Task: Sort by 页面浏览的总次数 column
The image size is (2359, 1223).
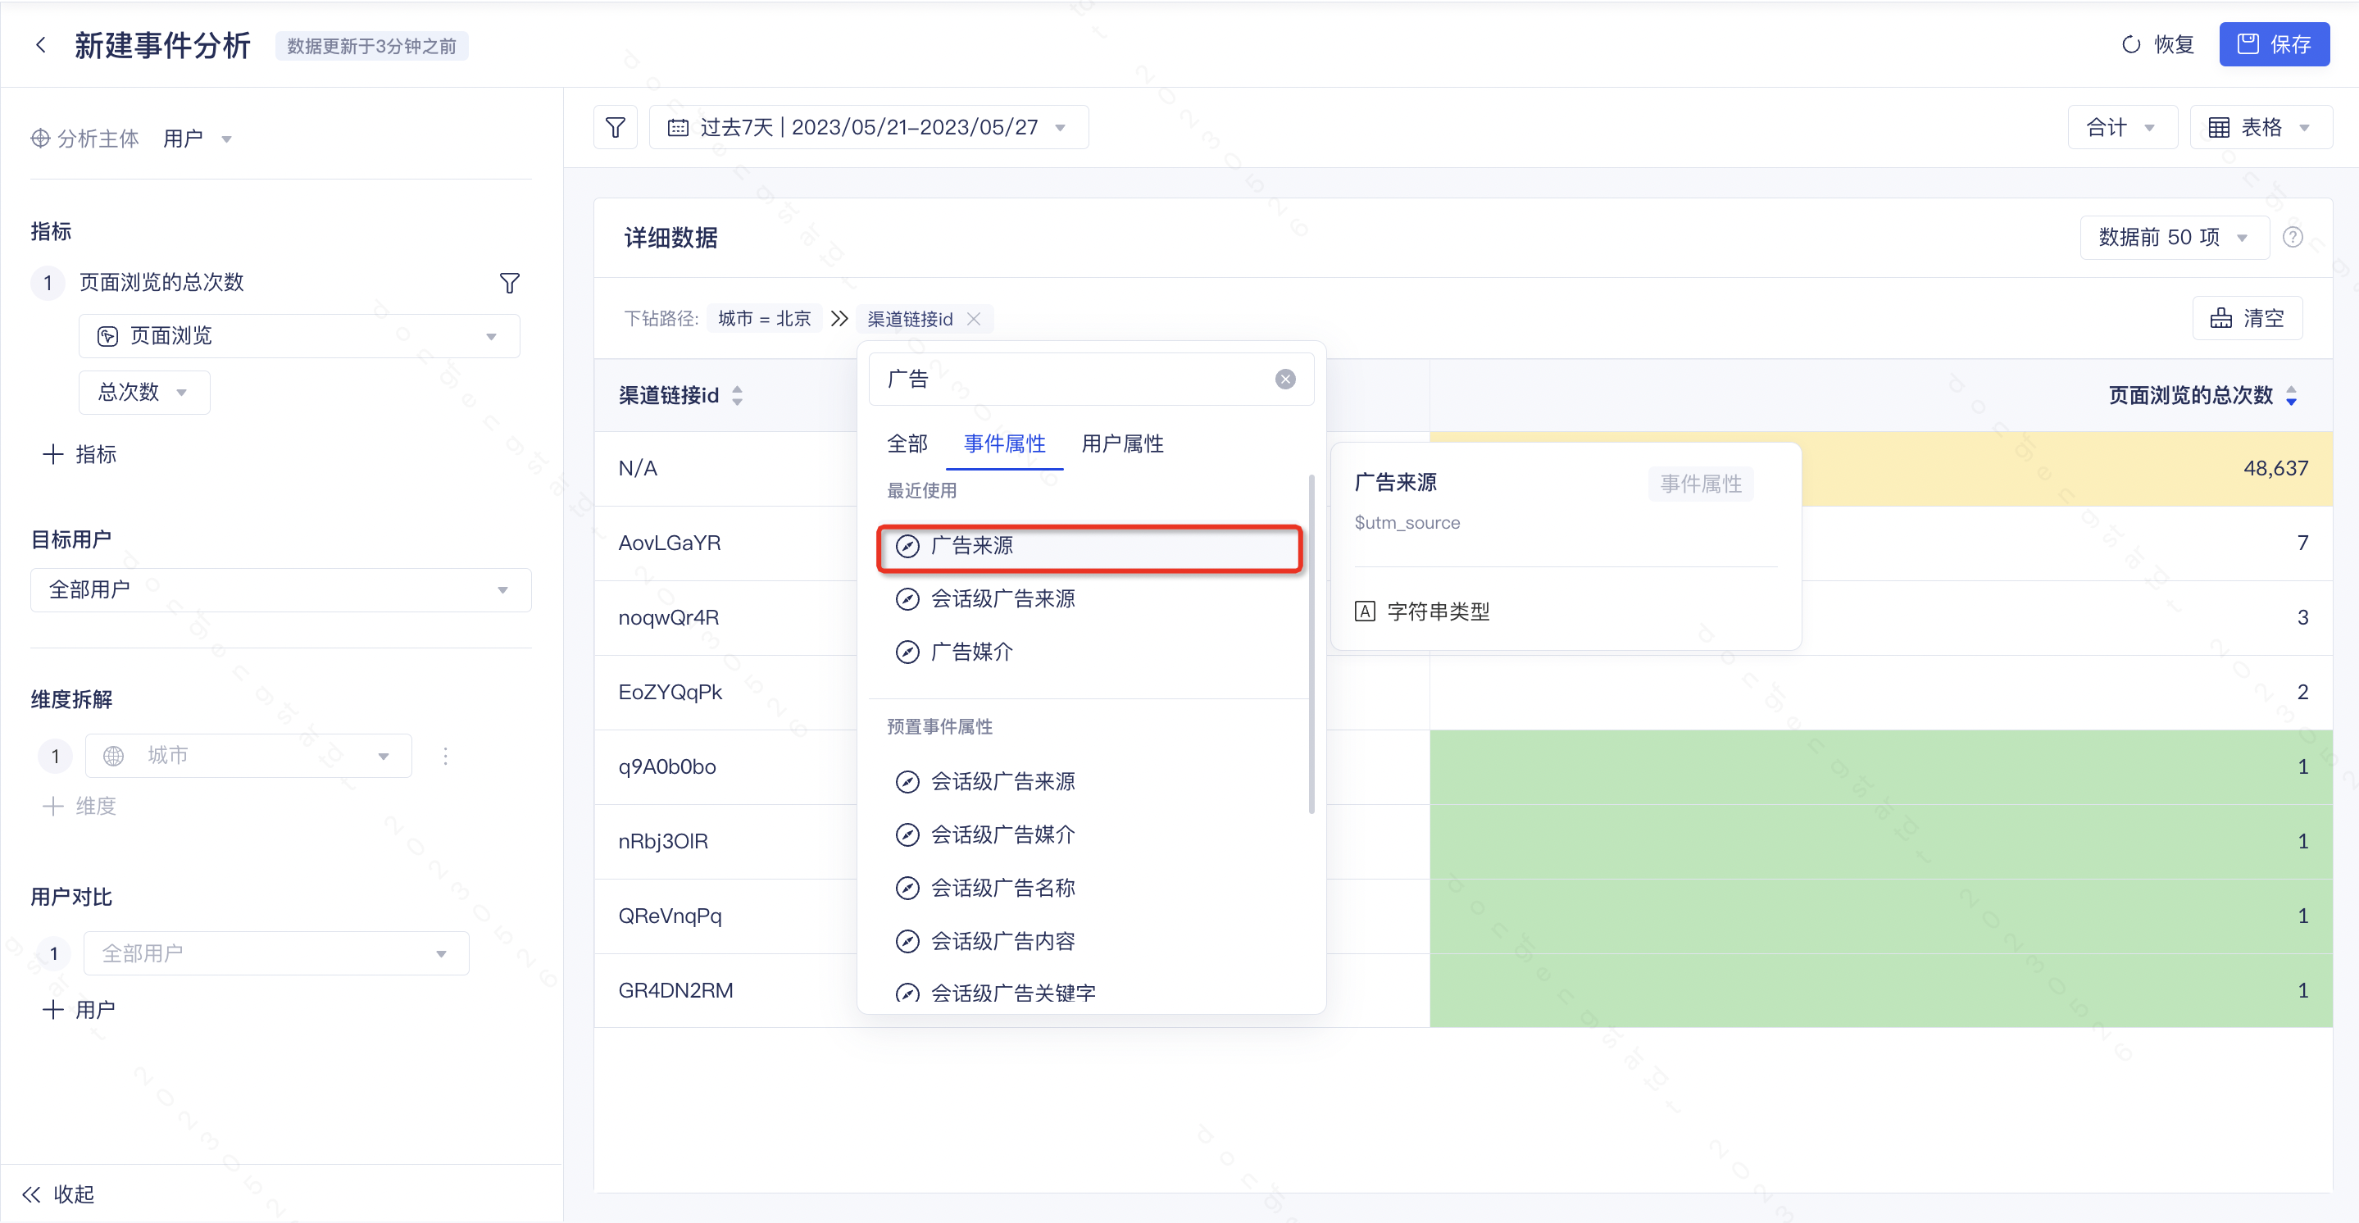Action: click(2291, 396)
